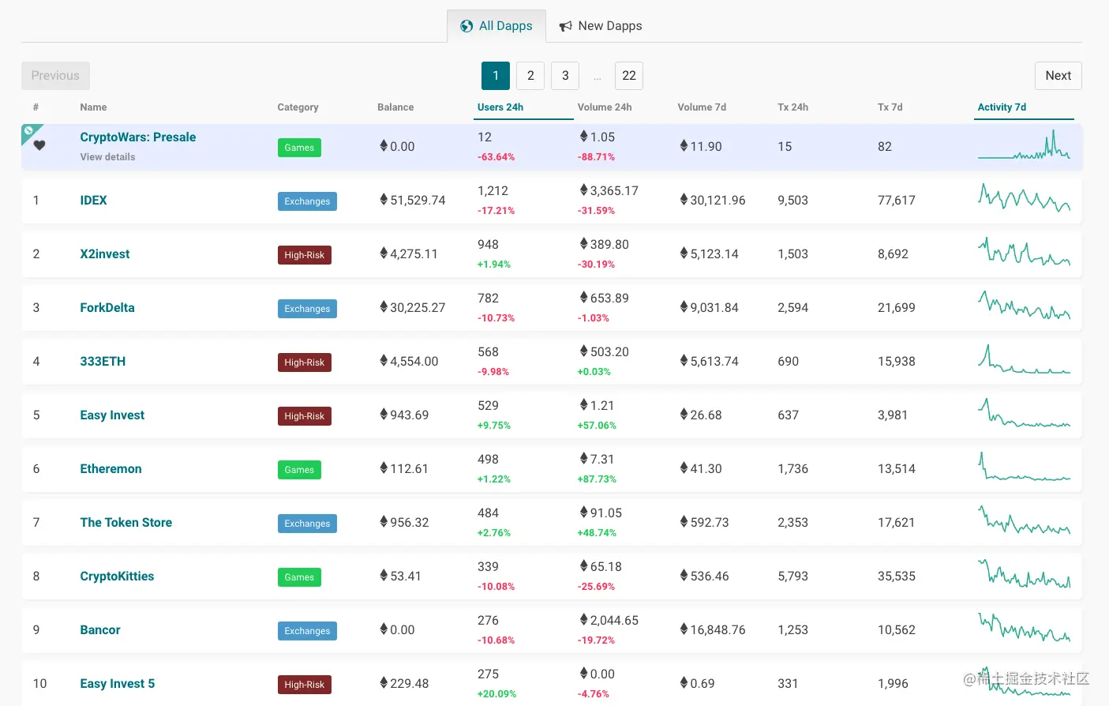
Task: Click the promoted tag corner on CryptoWars row
Action: (x=30, y=132)
